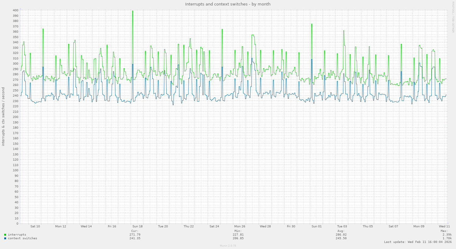Click the Munin 2.0.75 footer text
The image size is (456, 249).
(228, 246)
